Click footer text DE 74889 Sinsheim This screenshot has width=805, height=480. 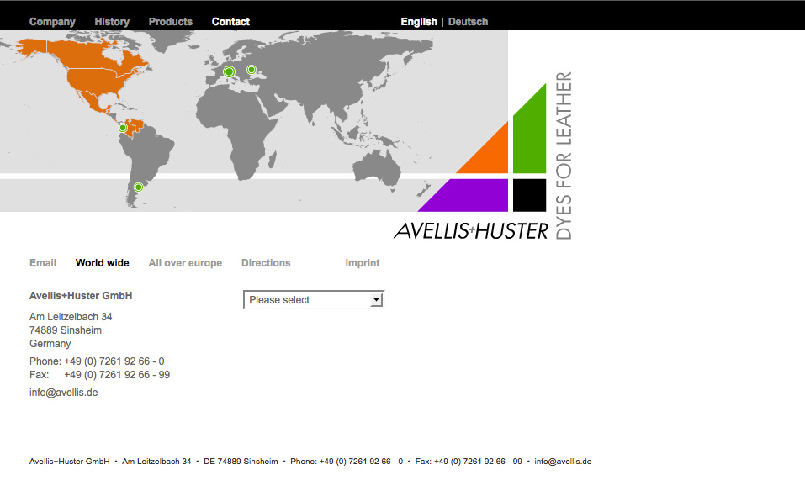pos(241,461)
